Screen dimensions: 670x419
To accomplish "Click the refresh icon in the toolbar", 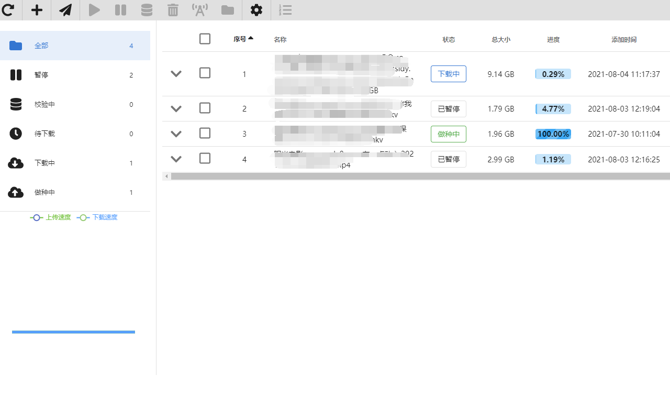I will click(x=8, y=9).
